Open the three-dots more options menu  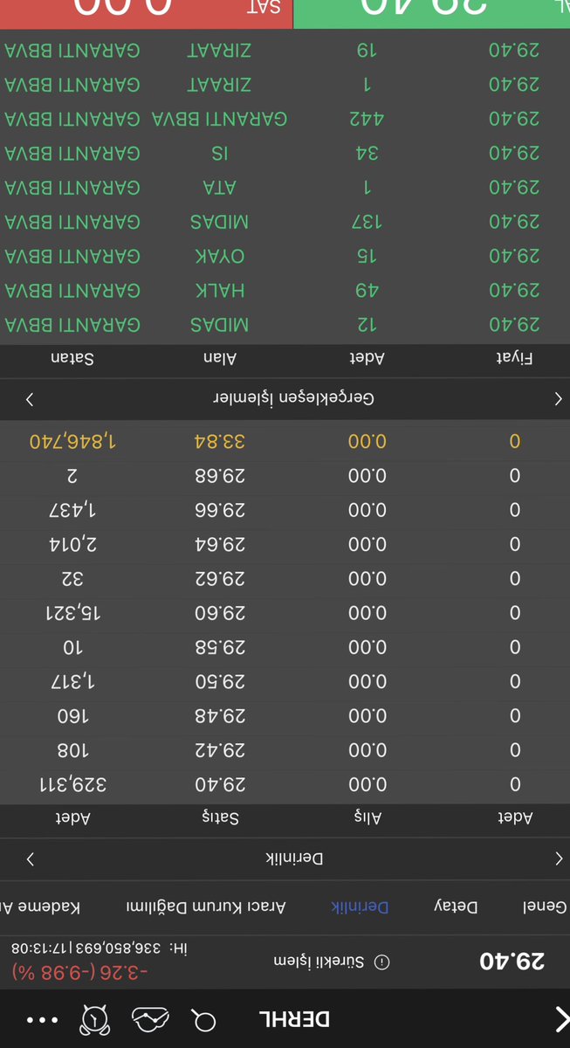[43, 1019]
